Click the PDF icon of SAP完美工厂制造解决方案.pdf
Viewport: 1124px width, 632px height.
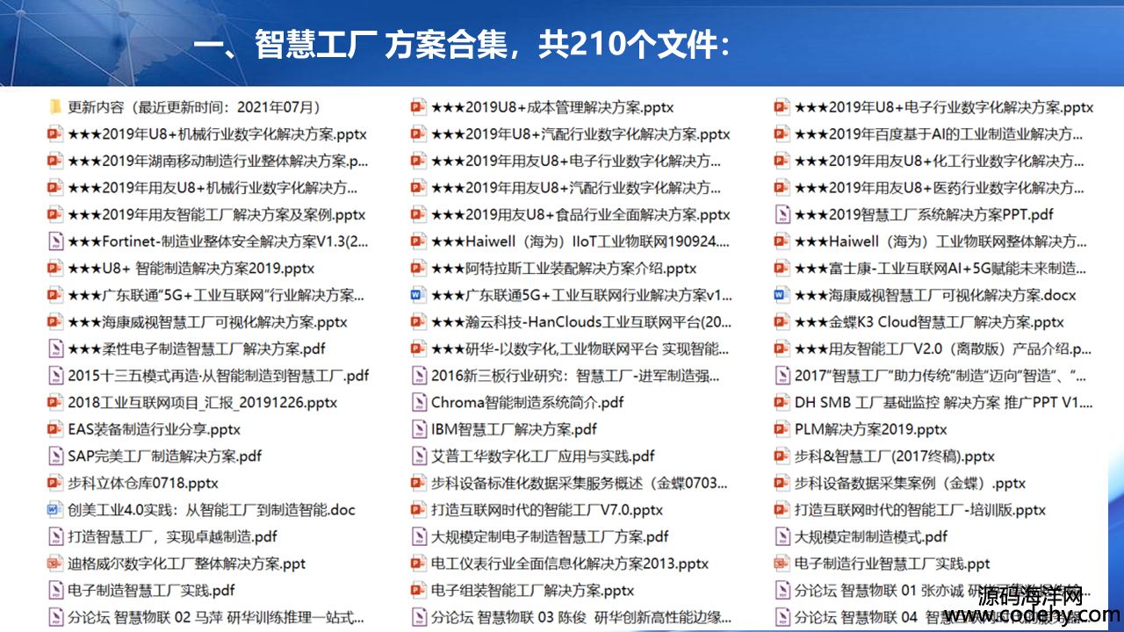(55, 456)
